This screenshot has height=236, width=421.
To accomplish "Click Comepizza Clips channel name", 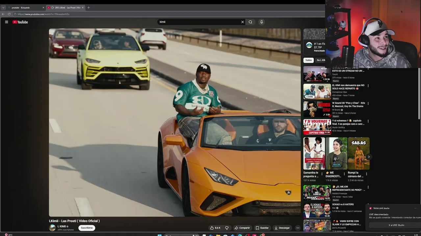I will coord(339,92).
